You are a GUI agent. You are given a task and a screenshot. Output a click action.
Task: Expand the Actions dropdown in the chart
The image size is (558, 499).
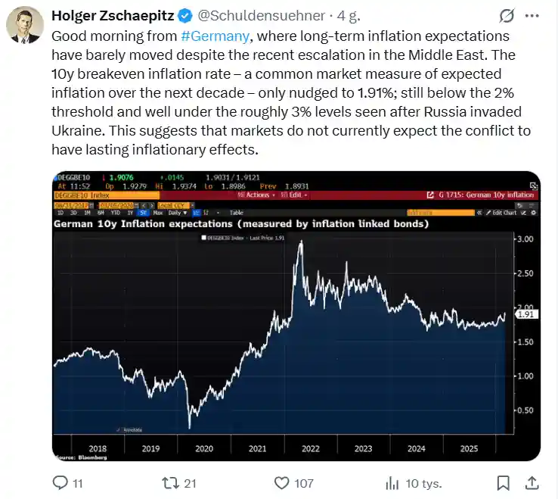click(256, 195)
